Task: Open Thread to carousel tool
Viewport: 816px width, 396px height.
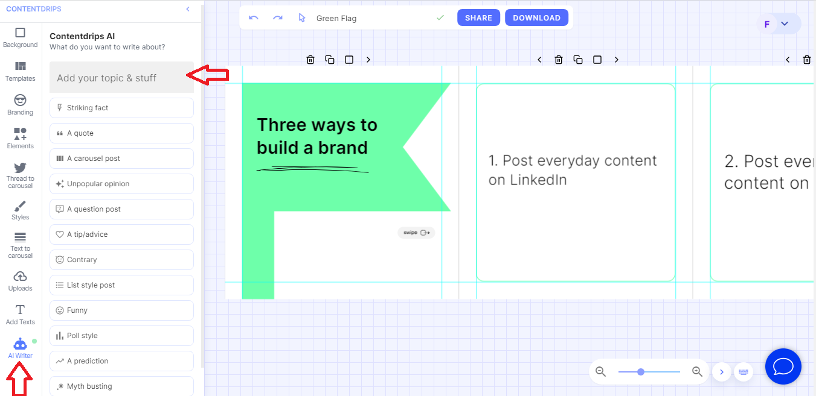Action: (x=20, y=175)
